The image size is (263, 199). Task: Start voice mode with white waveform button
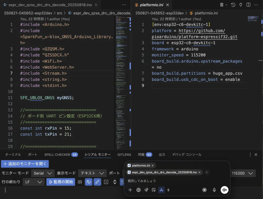tap(224, 190)
